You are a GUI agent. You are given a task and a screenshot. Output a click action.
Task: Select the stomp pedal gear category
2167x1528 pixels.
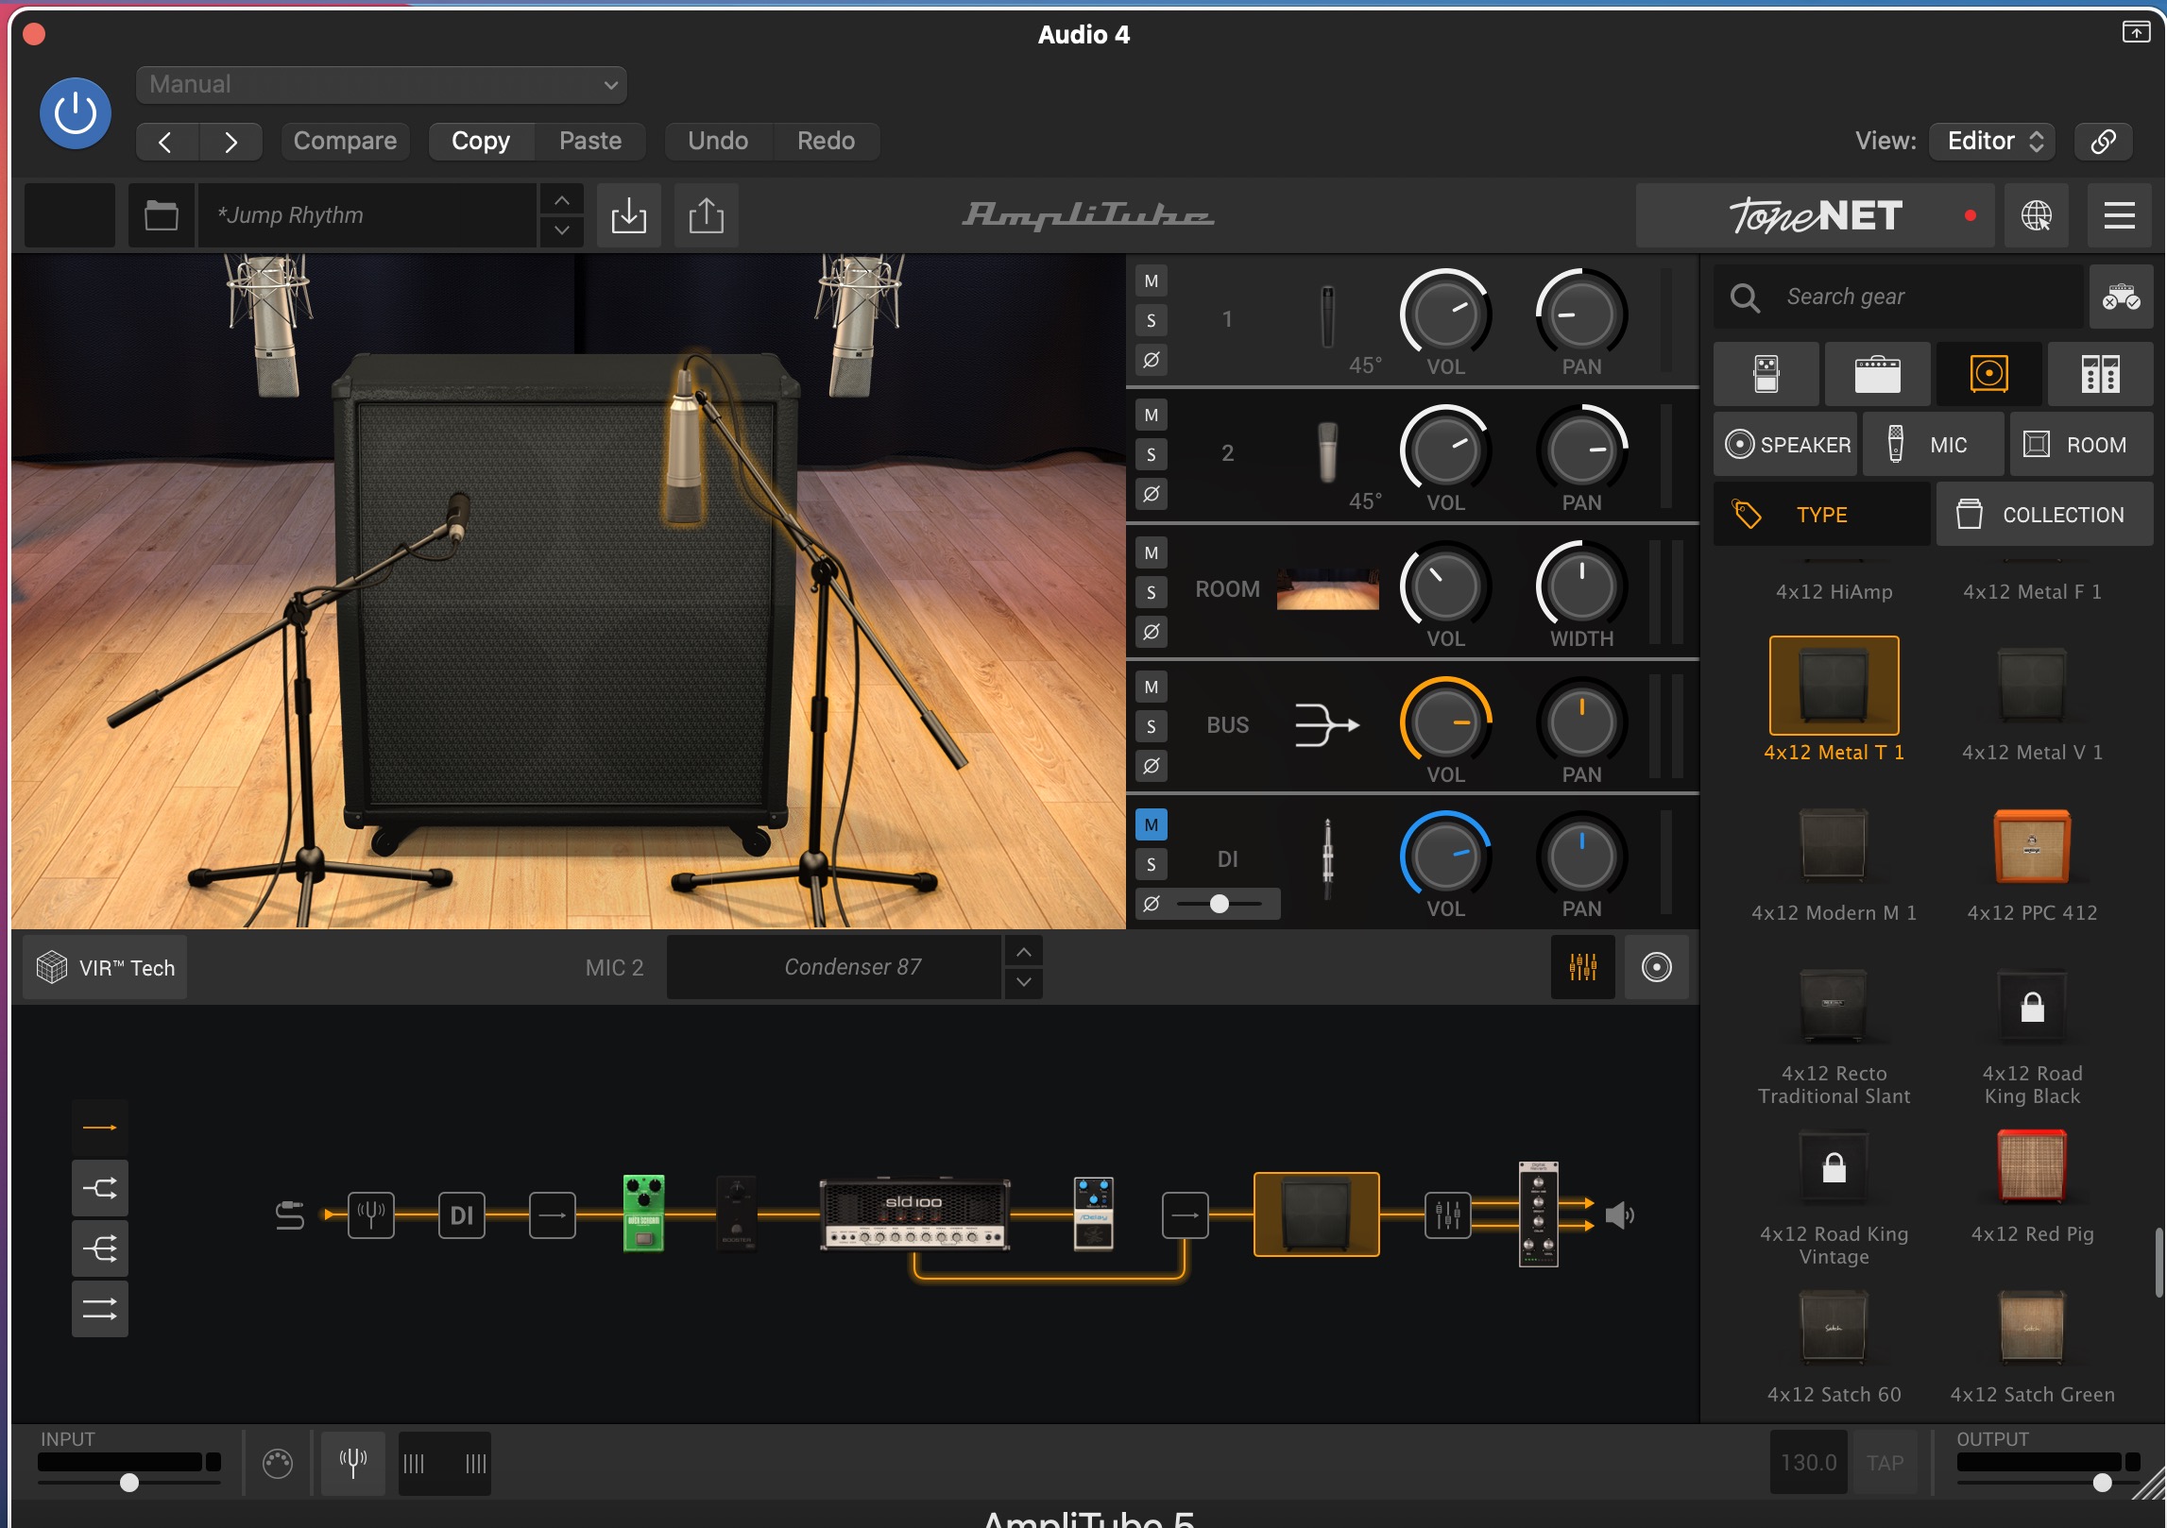(1766, 375)
